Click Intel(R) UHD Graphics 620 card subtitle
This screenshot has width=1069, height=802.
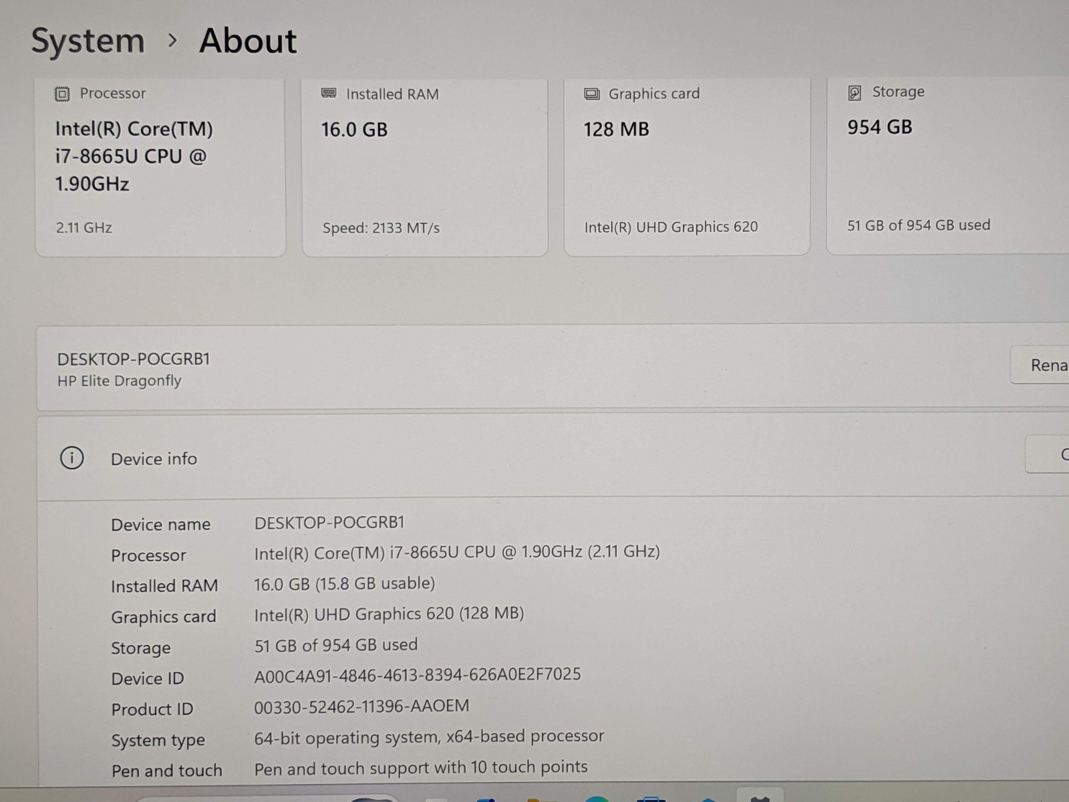[671, 227]
